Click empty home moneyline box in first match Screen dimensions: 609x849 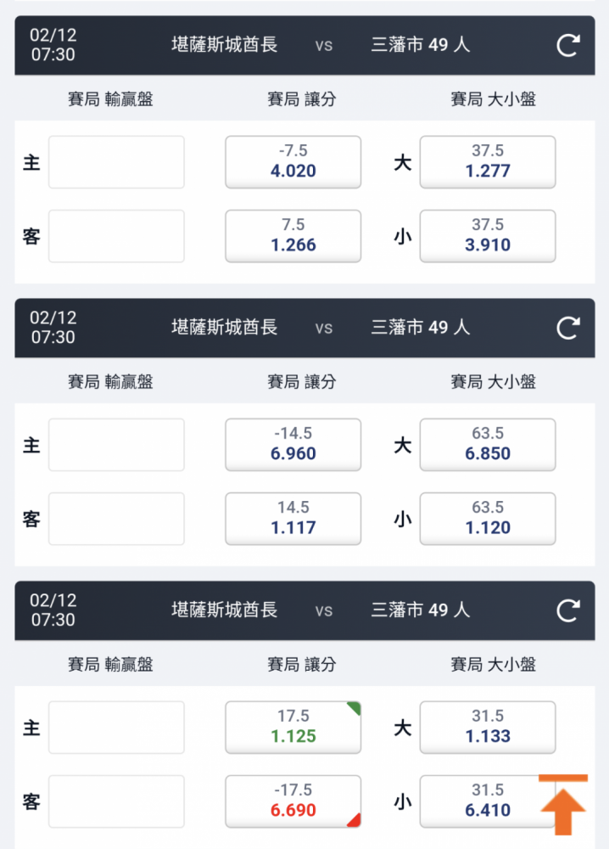point(116,162)
